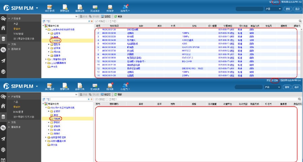Open 待办事项 to-do icon in upper toolbar
The height and width of the screenshot is (162, 303).
49,8
